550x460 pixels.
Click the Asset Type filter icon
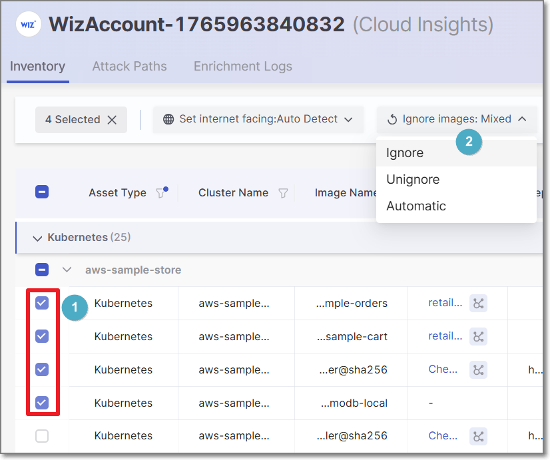(x=160, y=193)
